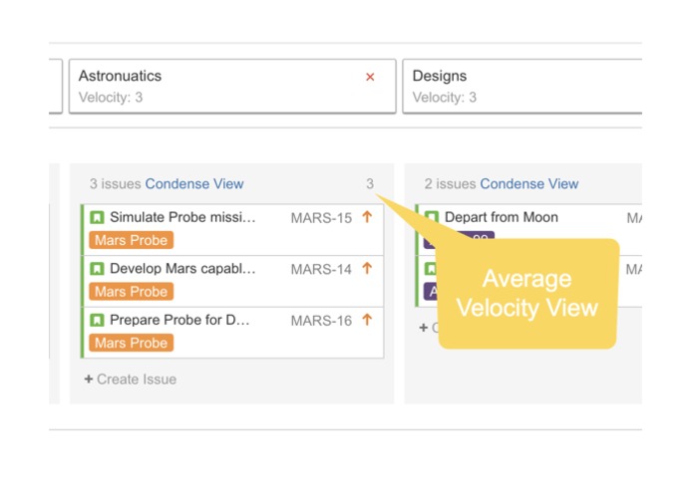Click the Mars Probe label under Prepare Probe issue
Image resolution: width=693 pixels, height=492 pixels.
[x=132, y=343]
